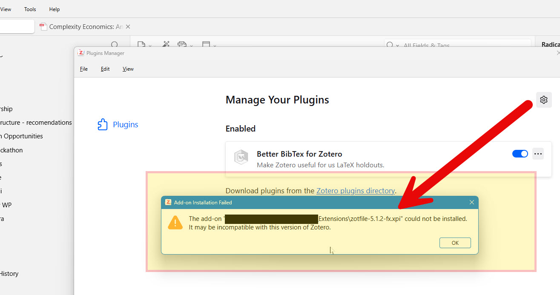Viewport: 560px width, 295px height.
Task: Click the collection search magnifier icon
Action: tap(115, 44)
